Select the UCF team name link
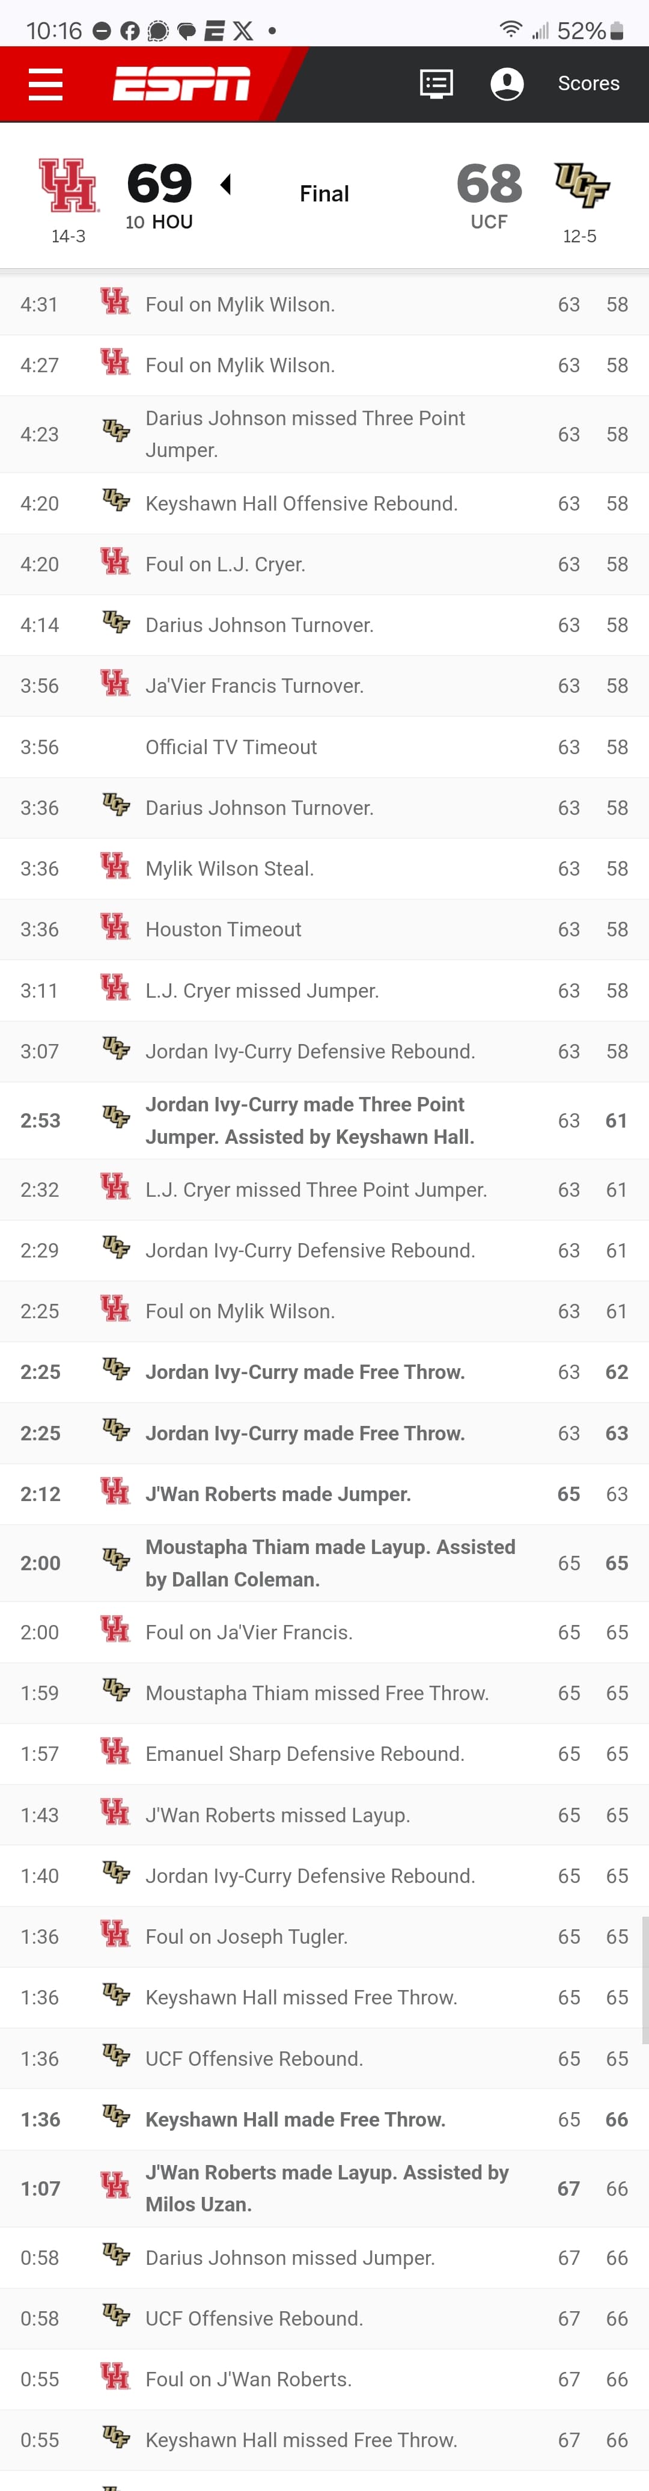Screen dimensions: 649x2491 (x=489, y=223)
